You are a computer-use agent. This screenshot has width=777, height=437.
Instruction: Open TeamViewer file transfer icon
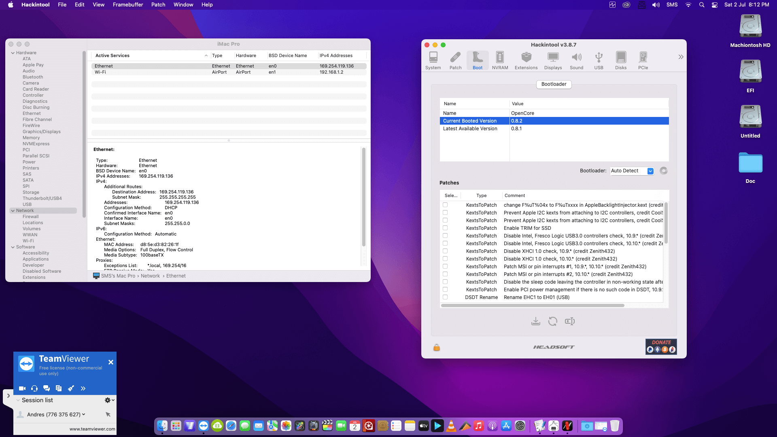click(59, 388)
